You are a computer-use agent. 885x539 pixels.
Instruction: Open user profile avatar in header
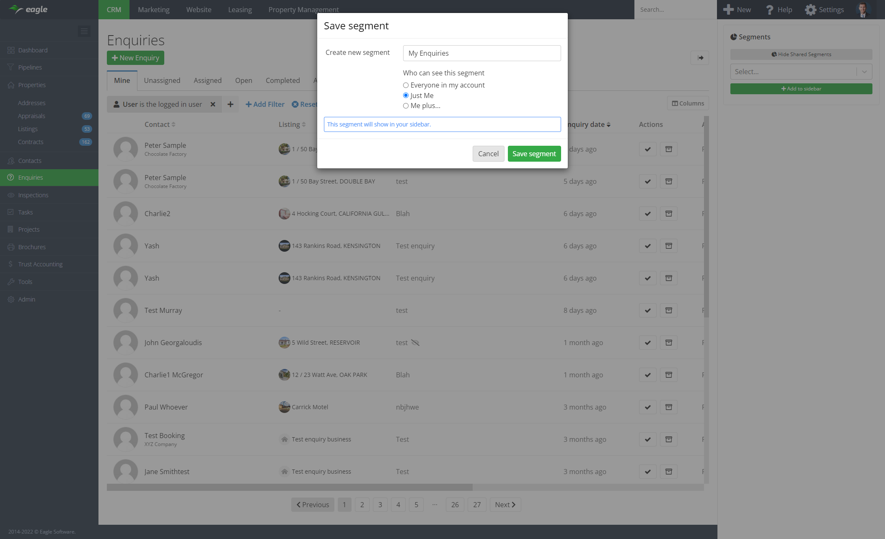pos(863,10)
